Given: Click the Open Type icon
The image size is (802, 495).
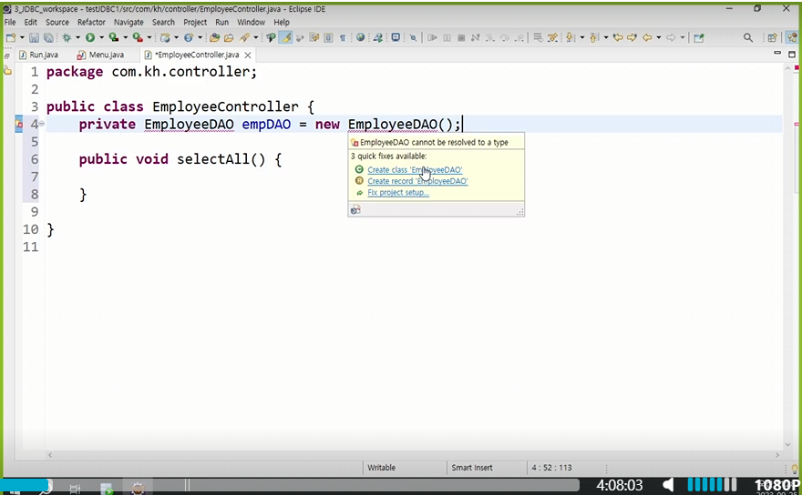Looking at the screenshot, I should pyautogui.click(x=215, y=37).
